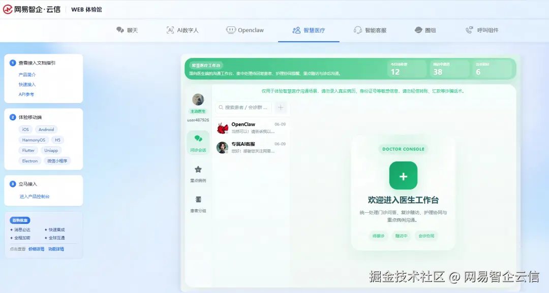The image size is (549, 293).
Task: Open the 聊天 tab
Action: click(127, 30)
